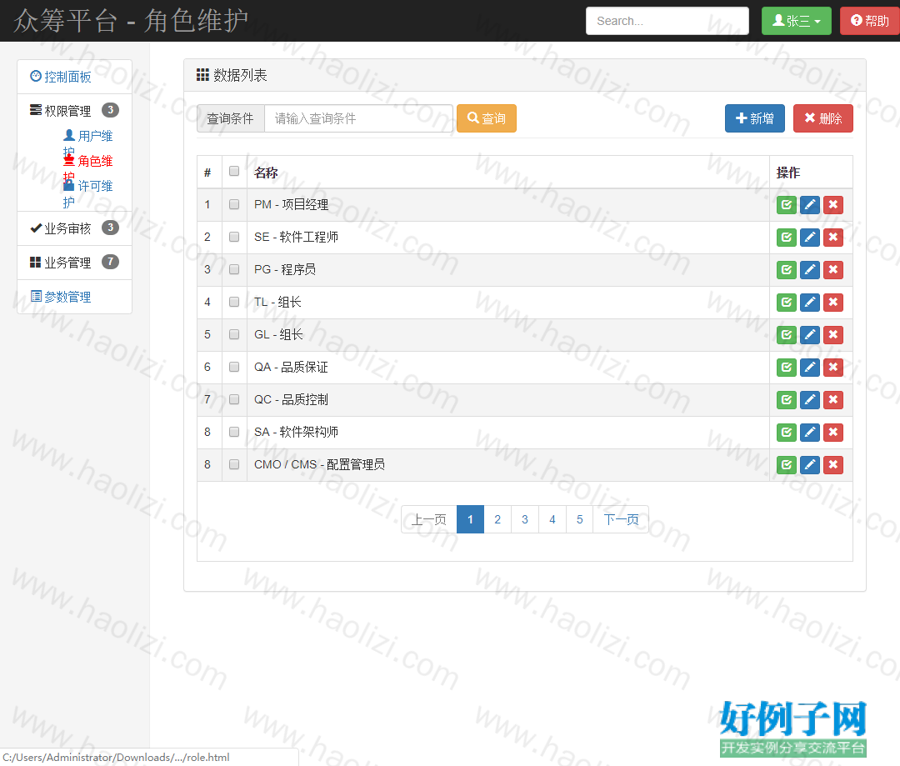Check the box for PG - 程序员
900x766 pixels.
click(234, 269)
